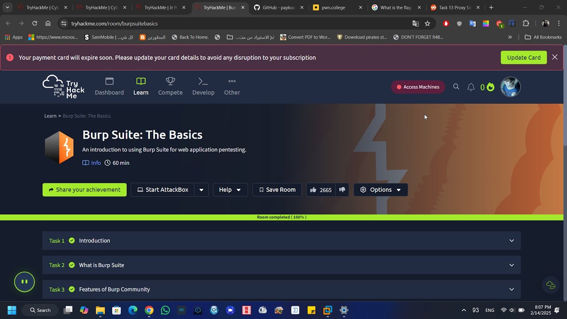Reload the page

click(35, 23)
